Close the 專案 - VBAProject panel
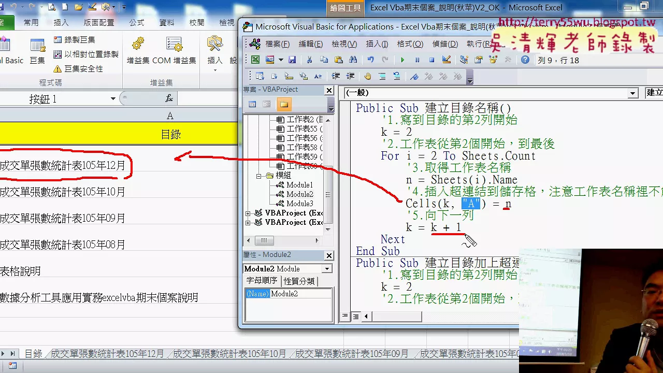Image resolution: width=663 pixels, height=373 pixels. (329, 90)
